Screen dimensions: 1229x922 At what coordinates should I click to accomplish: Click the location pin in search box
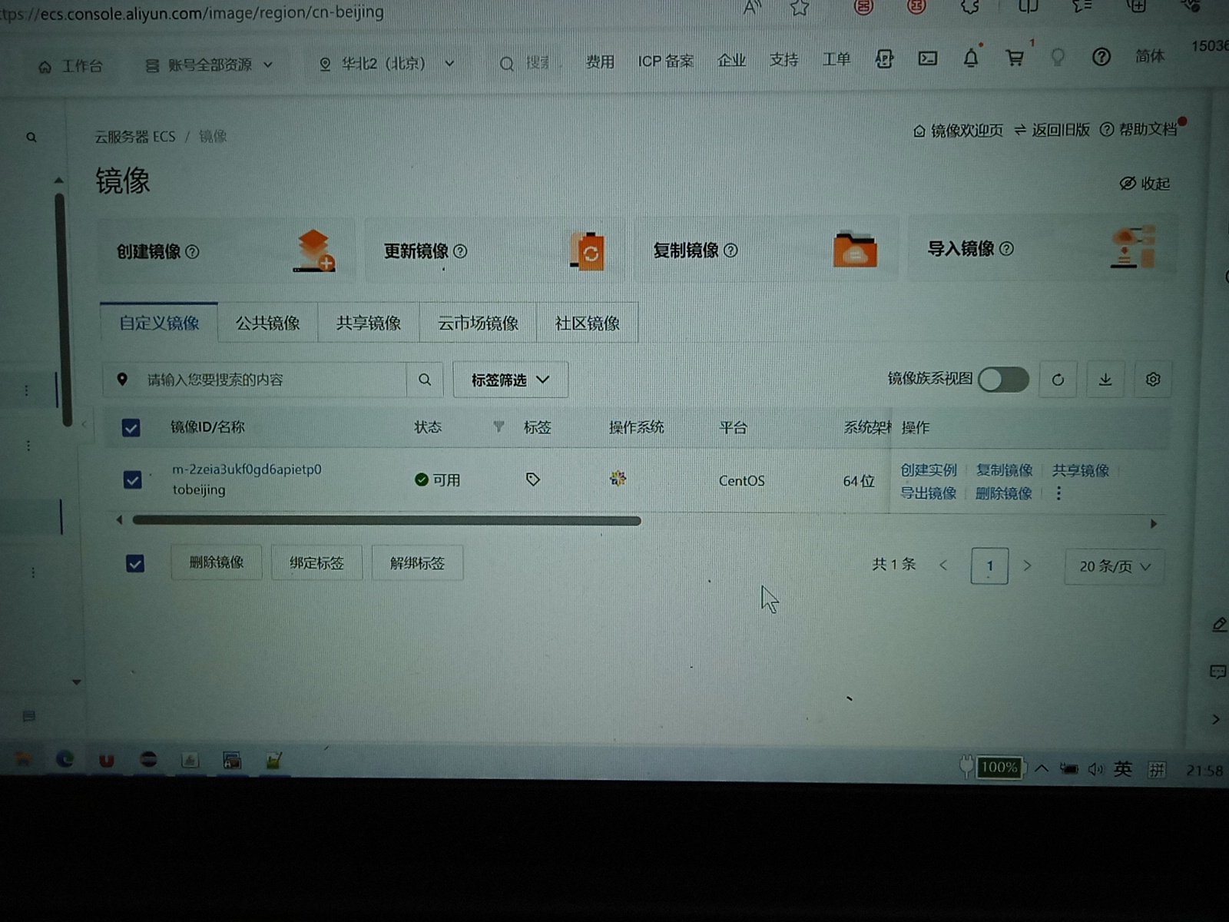pyautogui.click(x=122, y=380)
